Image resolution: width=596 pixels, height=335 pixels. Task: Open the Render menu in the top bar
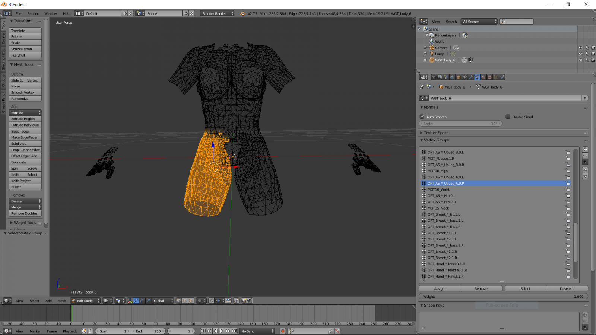click(x=33, y=13)
